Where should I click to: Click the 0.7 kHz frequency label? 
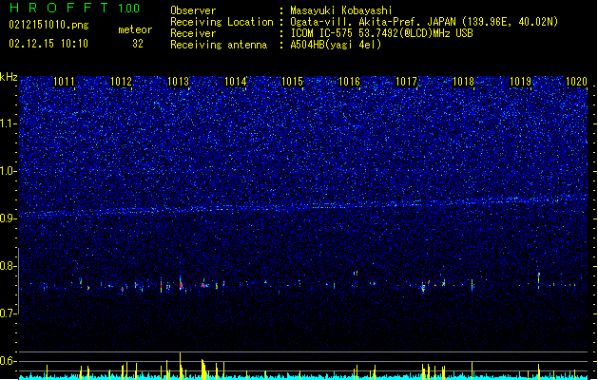(9, 313)
